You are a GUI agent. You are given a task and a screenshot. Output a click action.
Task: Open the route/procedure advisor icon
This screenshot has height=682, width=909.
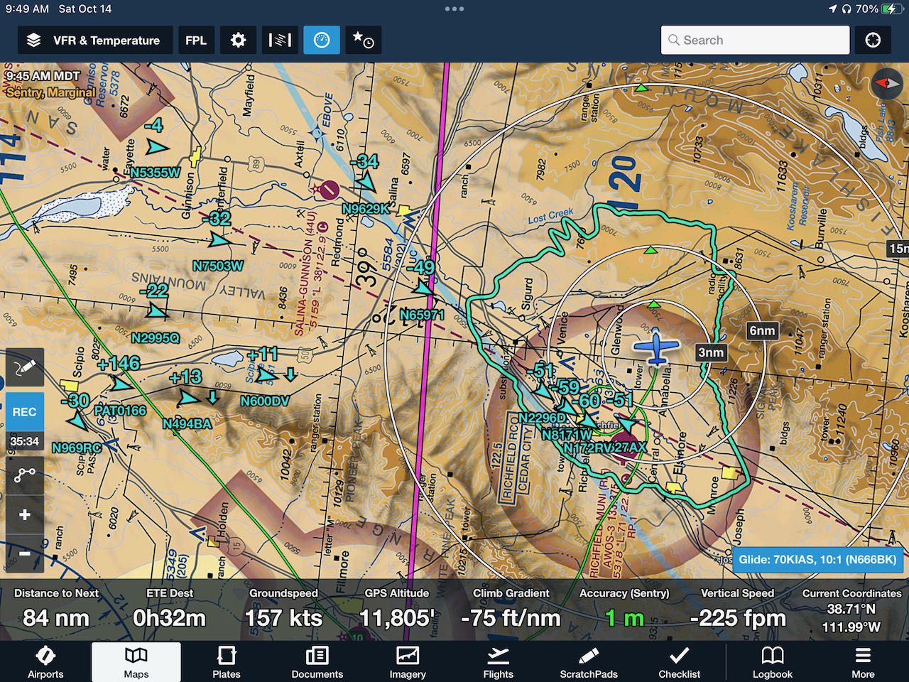coord(280,40)
